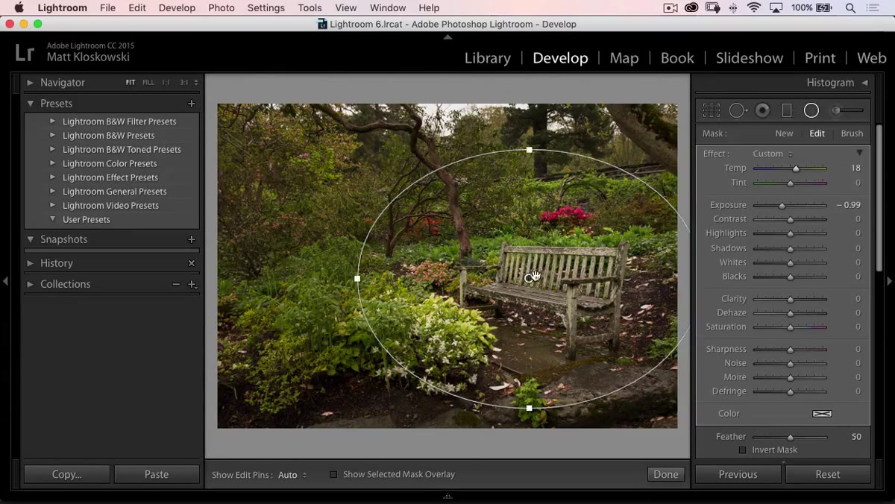Screen dimensions: 895x504
Task: Open Wi-Fi status in menu bar
Action: click(754, 7)
